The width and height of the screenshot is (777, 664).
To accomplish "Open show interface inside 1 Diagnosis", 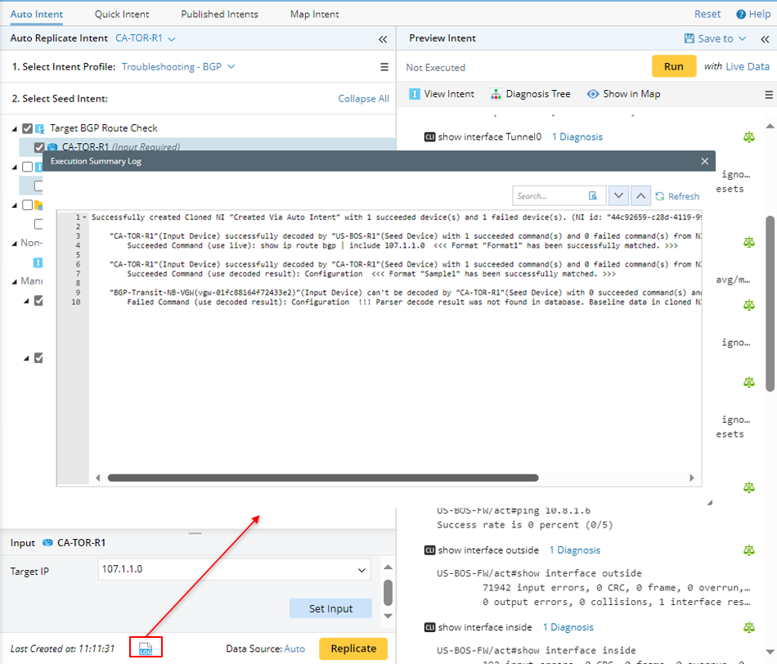I will (x=568, y=627).
